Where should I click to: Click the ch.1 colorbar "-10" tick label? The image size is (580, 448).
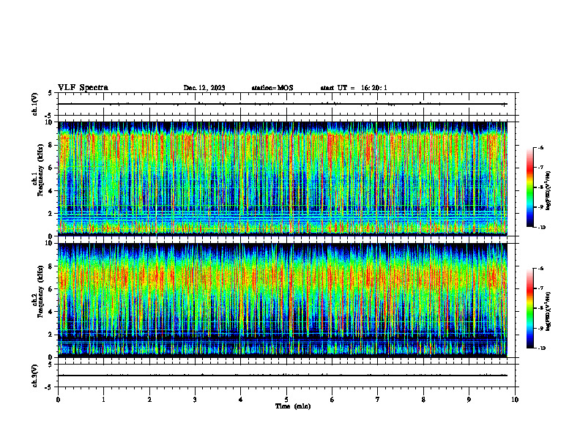click(x=542, y=228)
